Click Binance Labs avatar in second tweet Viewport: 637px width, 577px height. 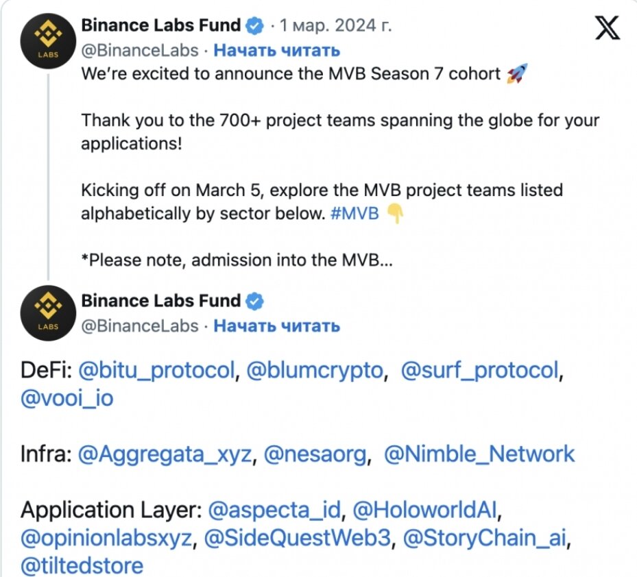click(x=48, y=313)
